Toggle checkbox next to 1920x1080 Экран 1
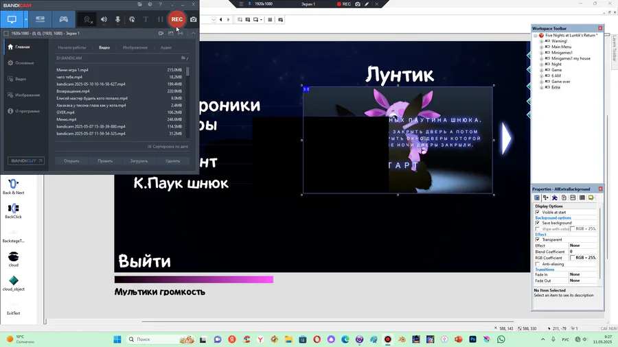 tap(6, 34)
